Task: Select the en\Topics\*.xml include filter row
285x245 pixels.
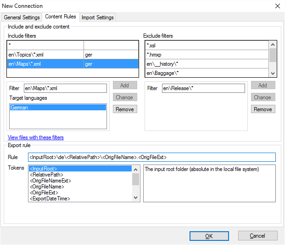Action: 45,55
